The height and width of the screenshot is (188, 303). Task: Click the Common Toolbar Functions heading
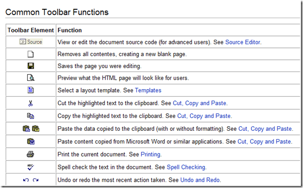click(57, 12)
